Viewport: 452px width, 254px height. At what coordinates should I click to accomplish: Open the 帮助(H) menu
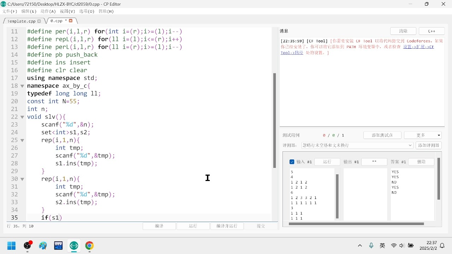(106, 11)
